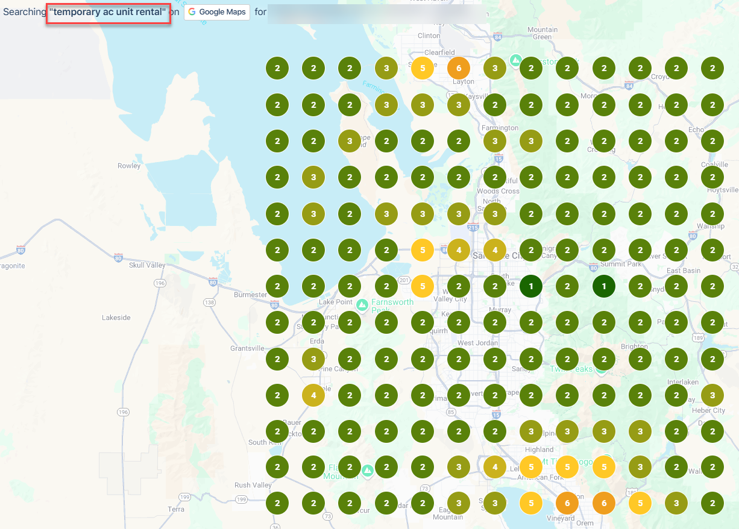Open the yellow 5 marker beside Lake Point
739x529 pixels.
pyautogui.click(x=423, y=287)
